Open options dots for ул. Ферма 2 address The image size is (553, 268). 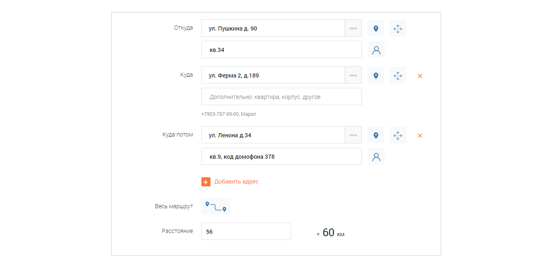click(x=353, y=75)
